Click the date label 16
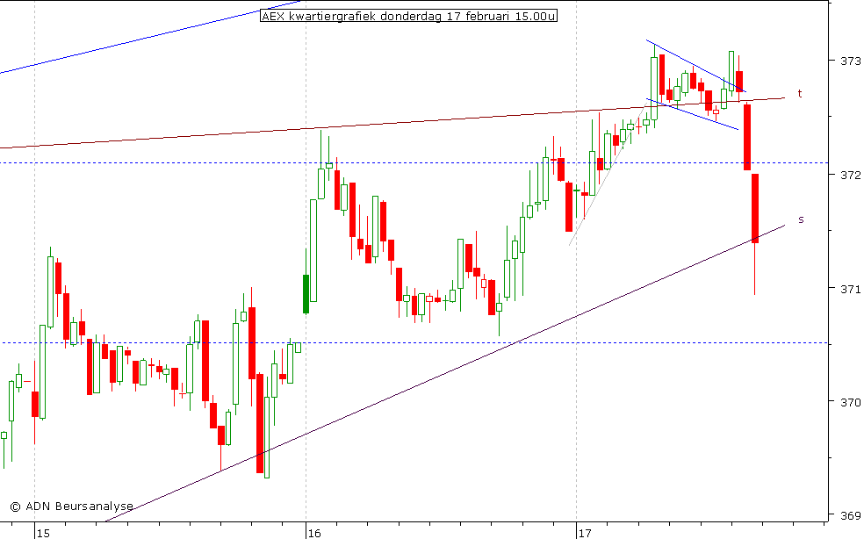The height and width of the screenshot is (539, 864). pos(314,533)
